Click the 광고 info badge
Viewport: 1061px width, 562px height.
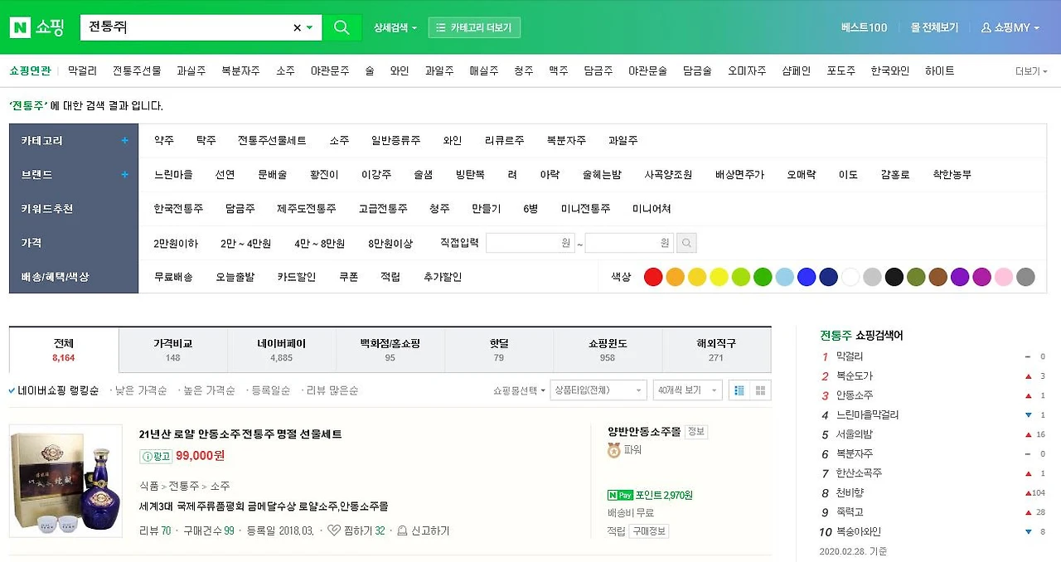click(156, 456)
